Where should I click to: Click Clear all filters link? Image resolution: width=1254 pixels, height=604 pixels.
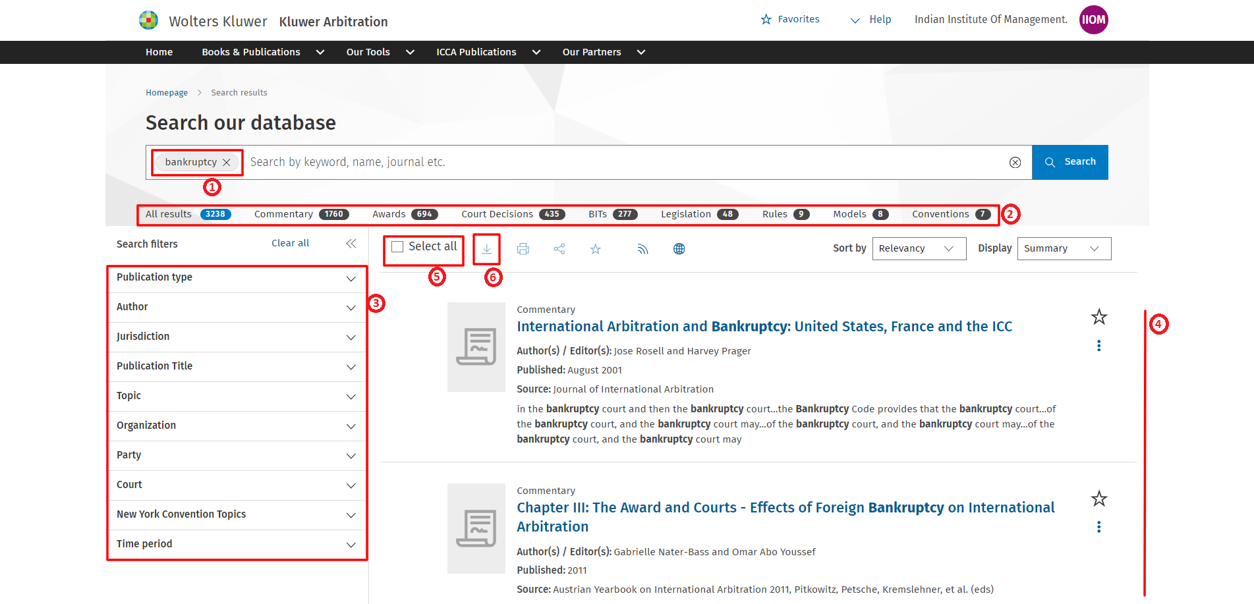pyautogui.click(x=290, y=243)
